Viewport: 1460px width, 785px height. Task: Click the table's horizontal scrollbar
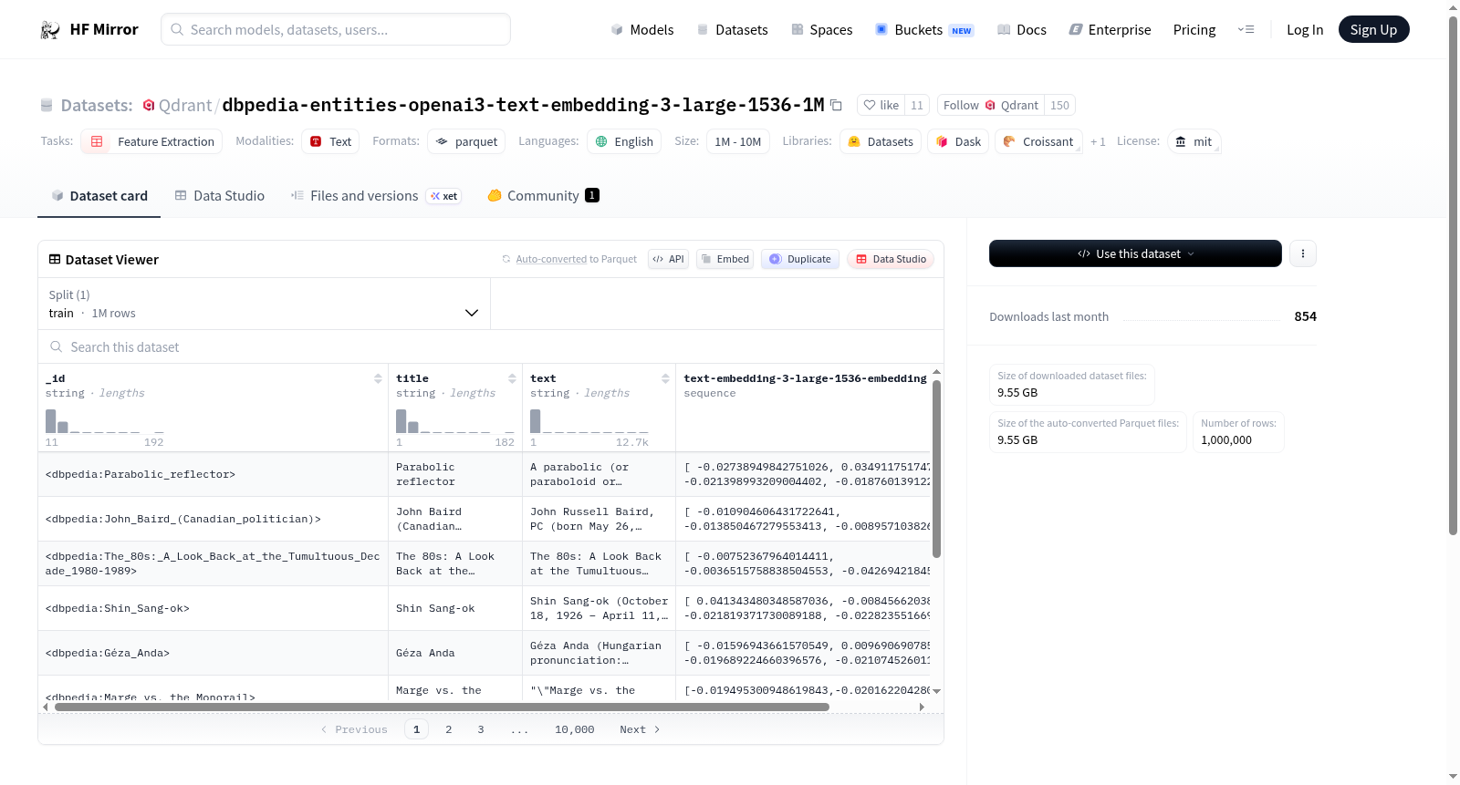point(442,707)
